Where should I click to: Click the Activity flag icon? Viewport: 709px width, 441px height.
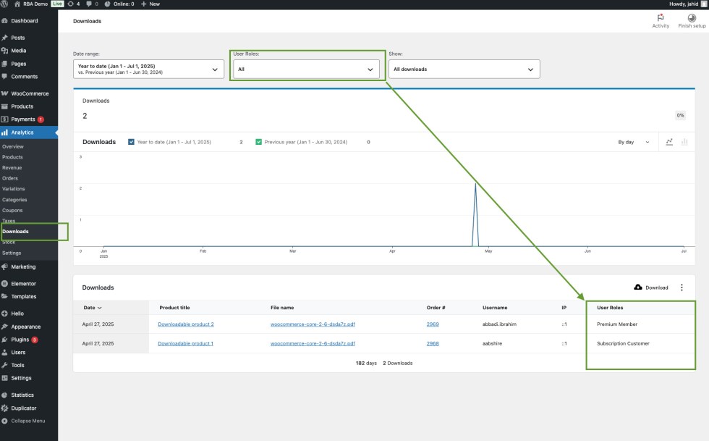(x=660, y=18)
